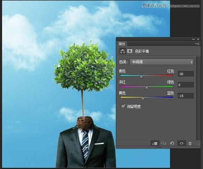Click the 绿色 label
Image resolution: width=203 pixels, height=169 pixels.
click(170, 82)
